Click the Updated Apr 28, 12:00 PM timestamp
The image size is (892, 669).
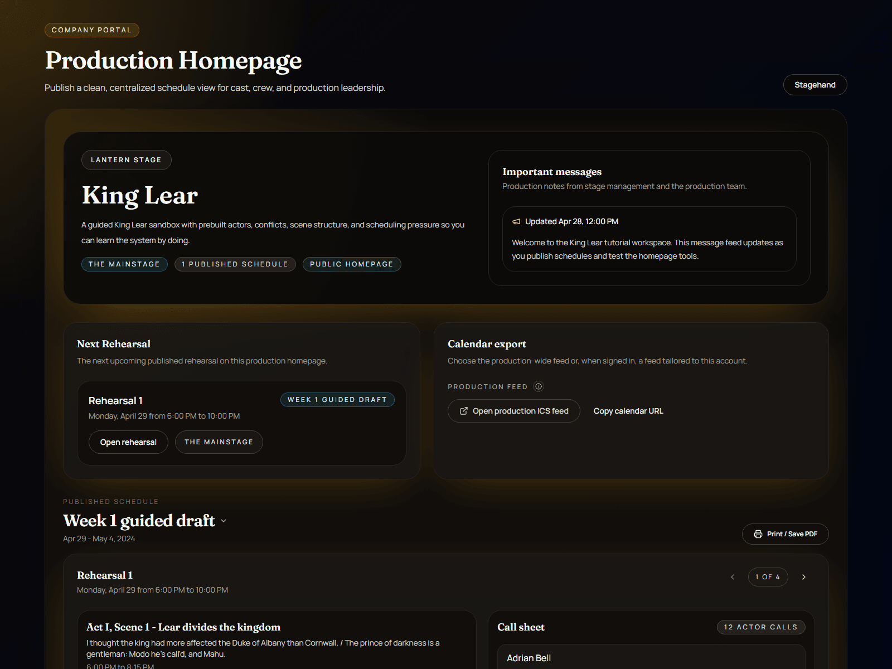coord(571,221)
